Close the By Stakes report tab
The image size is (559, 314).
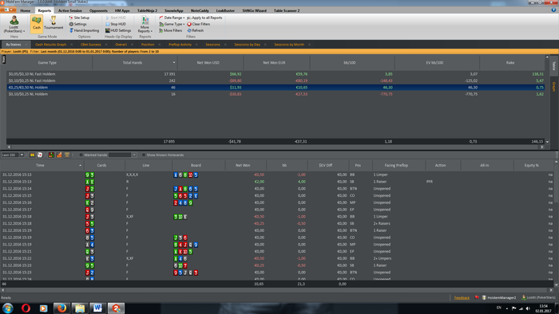26,45
